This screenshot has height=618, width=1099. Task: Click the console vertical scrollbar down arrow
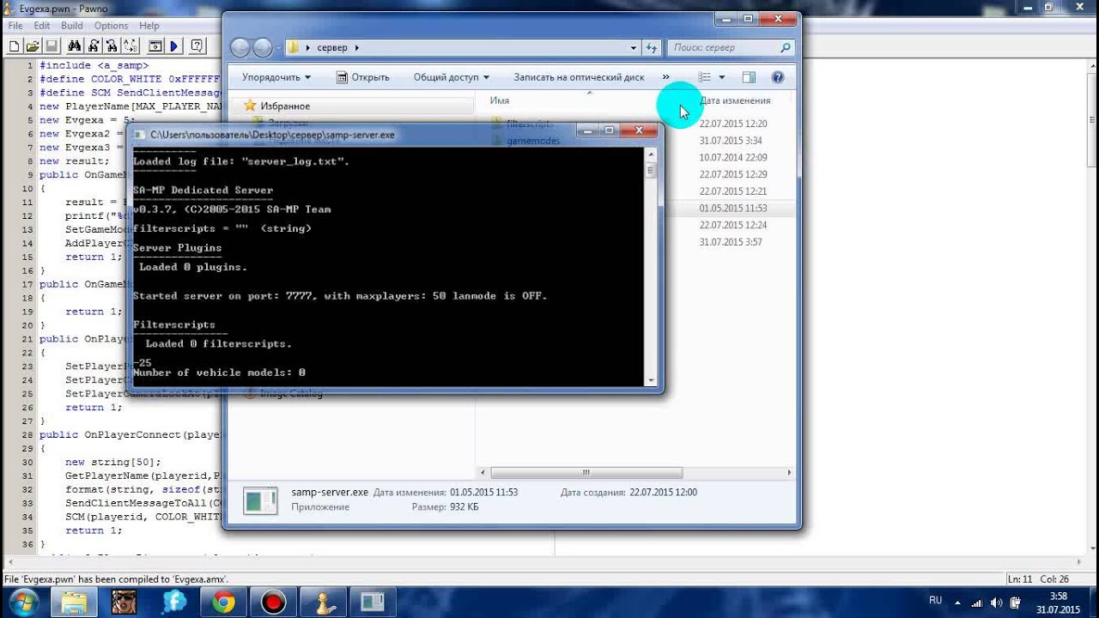[651, 379]
